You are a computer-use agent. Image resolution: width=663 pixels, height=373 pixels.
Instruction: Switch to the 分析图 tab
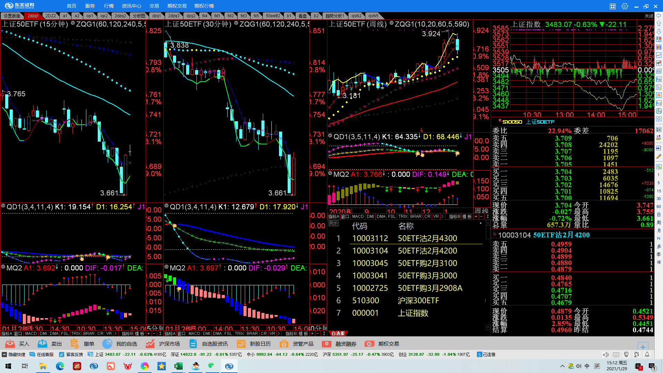[x=139, y=16]
